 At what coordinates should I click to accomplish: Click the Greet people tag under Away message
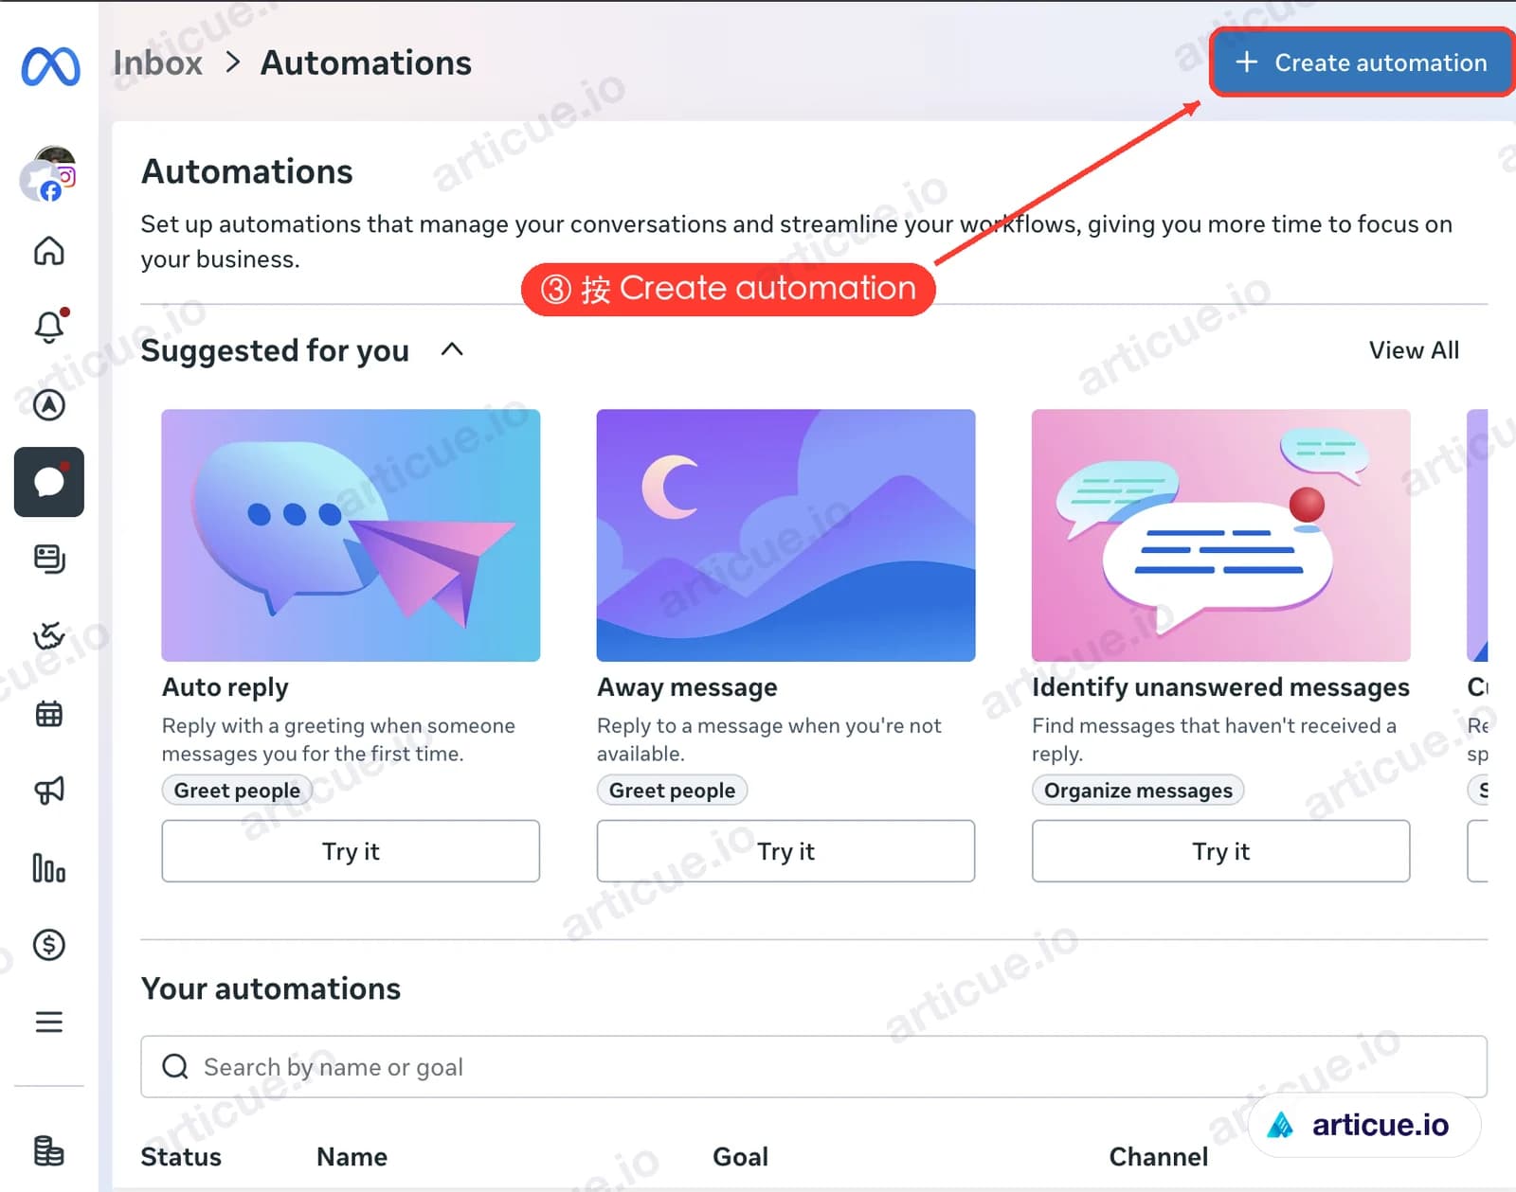672,791
